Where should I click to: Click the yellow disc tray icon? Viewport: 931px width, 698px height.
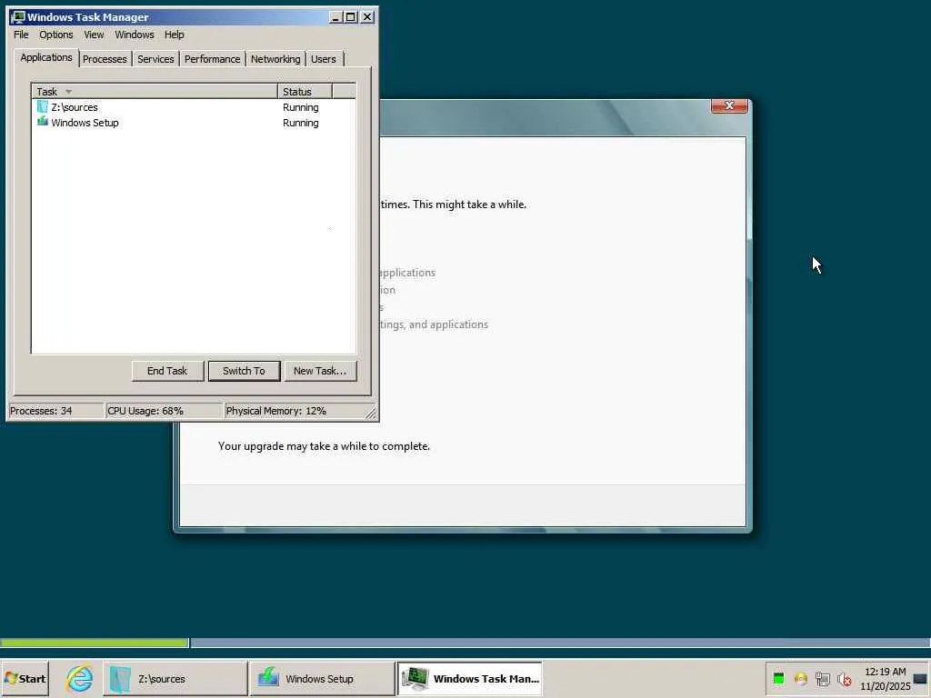pos(800,678)
